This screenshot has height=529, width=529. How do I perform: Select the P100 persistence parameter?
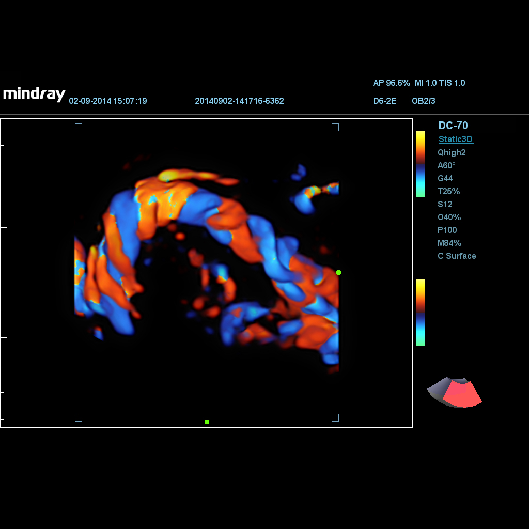point(447,230)
